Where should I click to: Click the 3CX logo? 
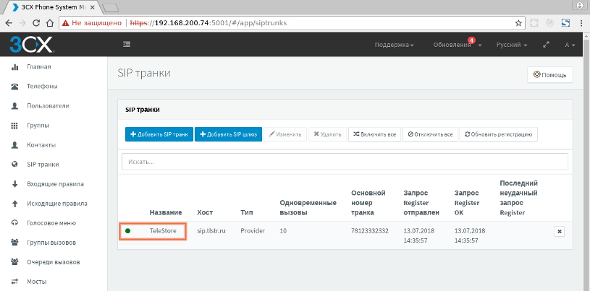pyautogui.click(x=32, y=45)
